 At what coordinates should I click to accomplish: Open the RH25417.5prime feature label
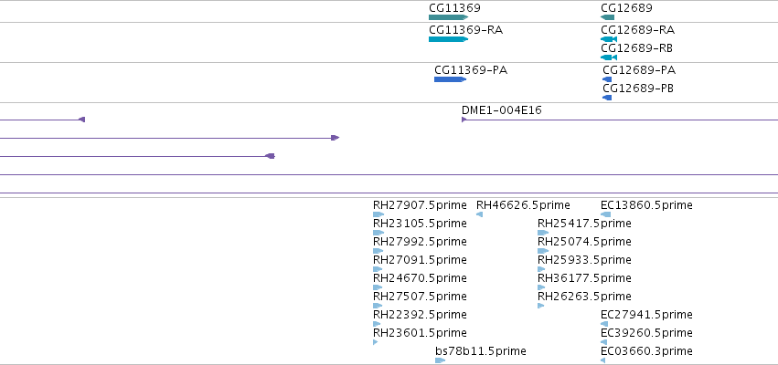tap(584, 224)
